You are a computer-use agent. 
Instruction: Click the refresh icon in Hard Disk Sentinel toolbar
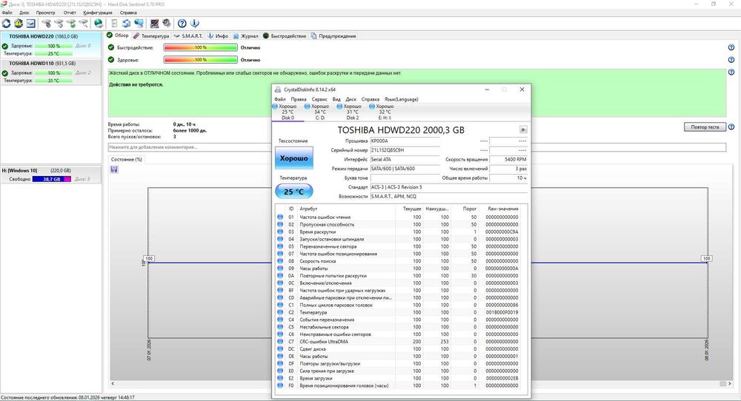click(7, 24)
